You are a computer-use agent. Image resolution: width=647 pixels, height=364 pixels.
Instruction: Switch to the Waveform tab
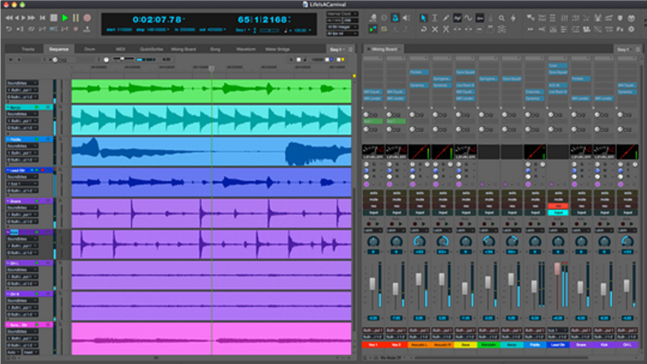coord(246,49)
